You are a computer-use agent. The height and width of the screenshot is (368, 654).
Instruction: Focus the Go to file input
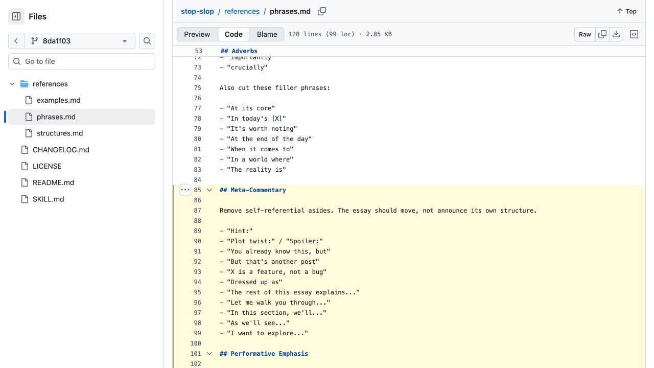click(x=82, y=61)
